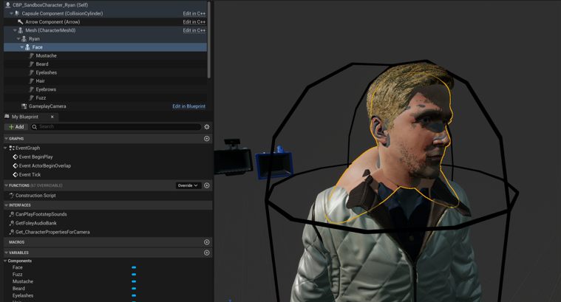Collapse the EventGraph node
The width and height of the screenshot is (561, 302).
(x=5, y=148)
